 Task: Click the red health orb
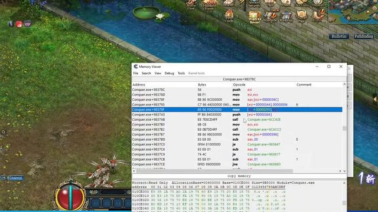click(x=70, y=197)
